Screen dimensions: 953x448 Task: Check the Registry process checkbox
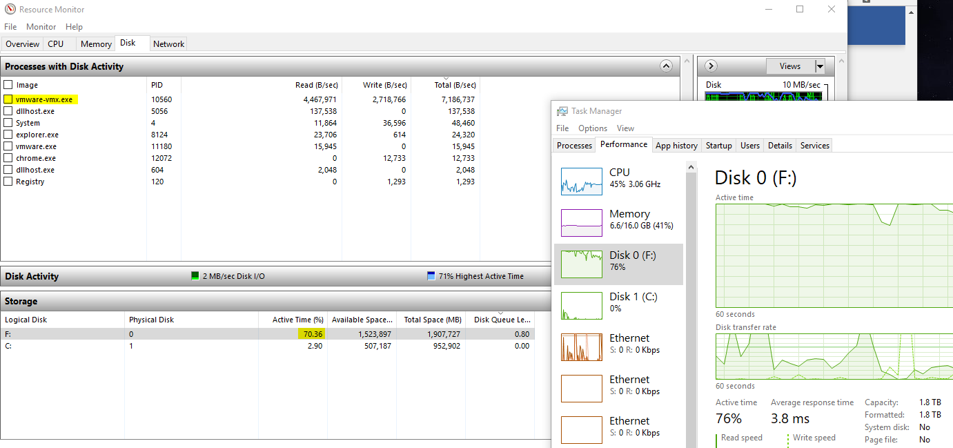coord(8,182)
